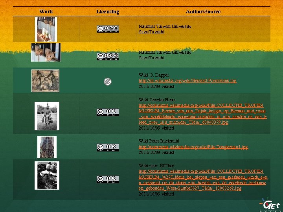Viewport: 283px width, 212px height.
Task: Select the Dayak warrior photo thumbnail
Action: click(x=47, y=116)
